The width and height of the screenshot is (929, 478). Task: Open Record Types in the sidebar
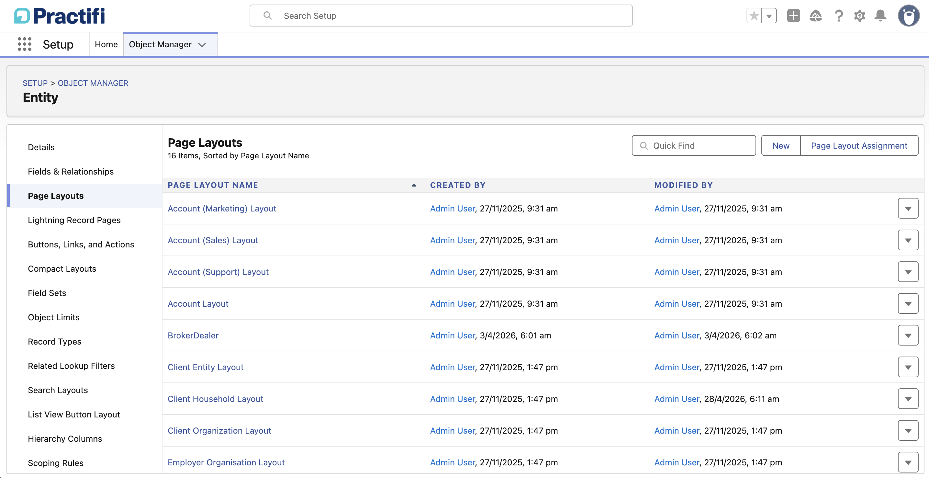(54, 342)
